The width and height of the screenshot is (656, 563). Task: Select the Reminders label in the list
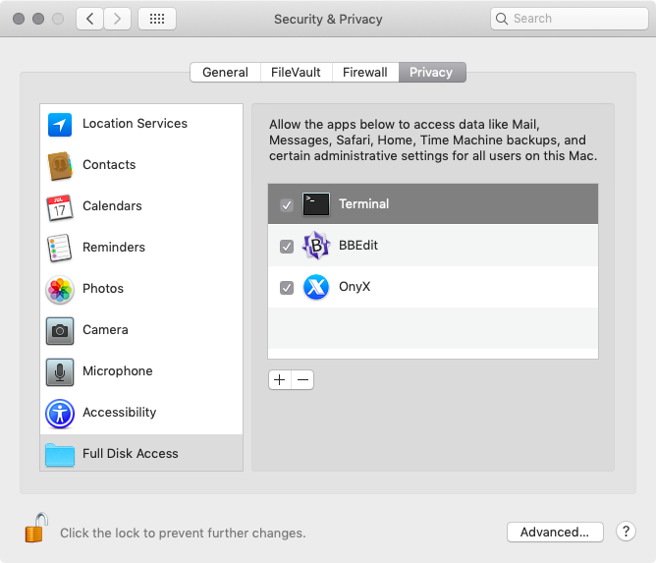pyautogui.click(x=114, y=247)
